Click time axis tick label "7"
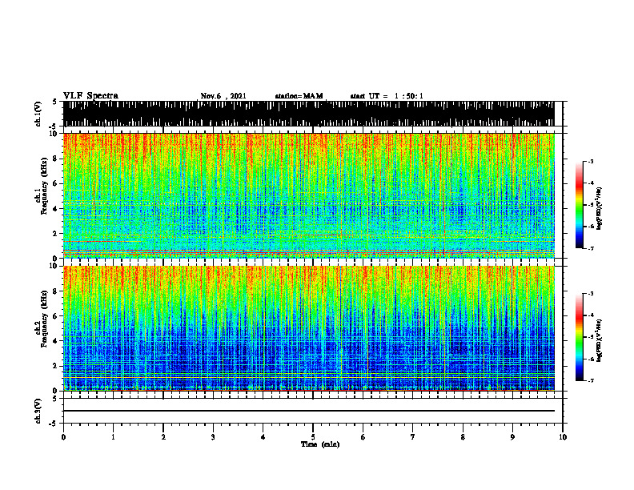The image size is (634, 490). point(413,437)
